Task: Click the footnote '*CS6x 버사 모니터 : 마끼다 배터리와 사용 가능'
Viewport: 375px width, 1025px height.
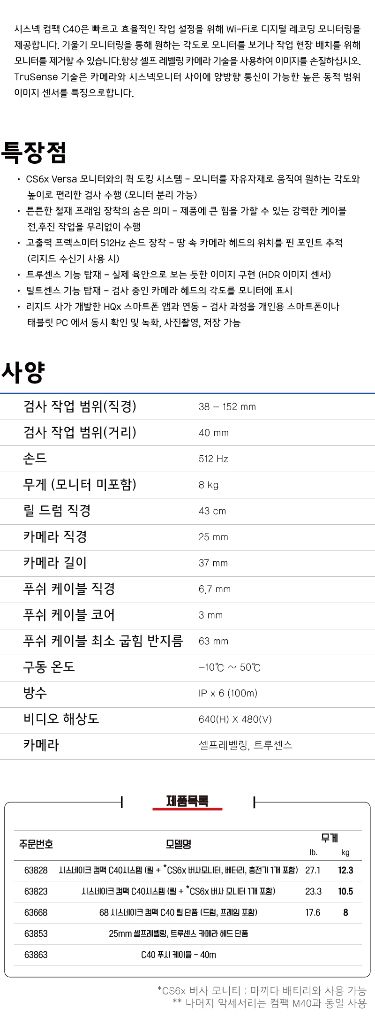Action: pos(262,991)
